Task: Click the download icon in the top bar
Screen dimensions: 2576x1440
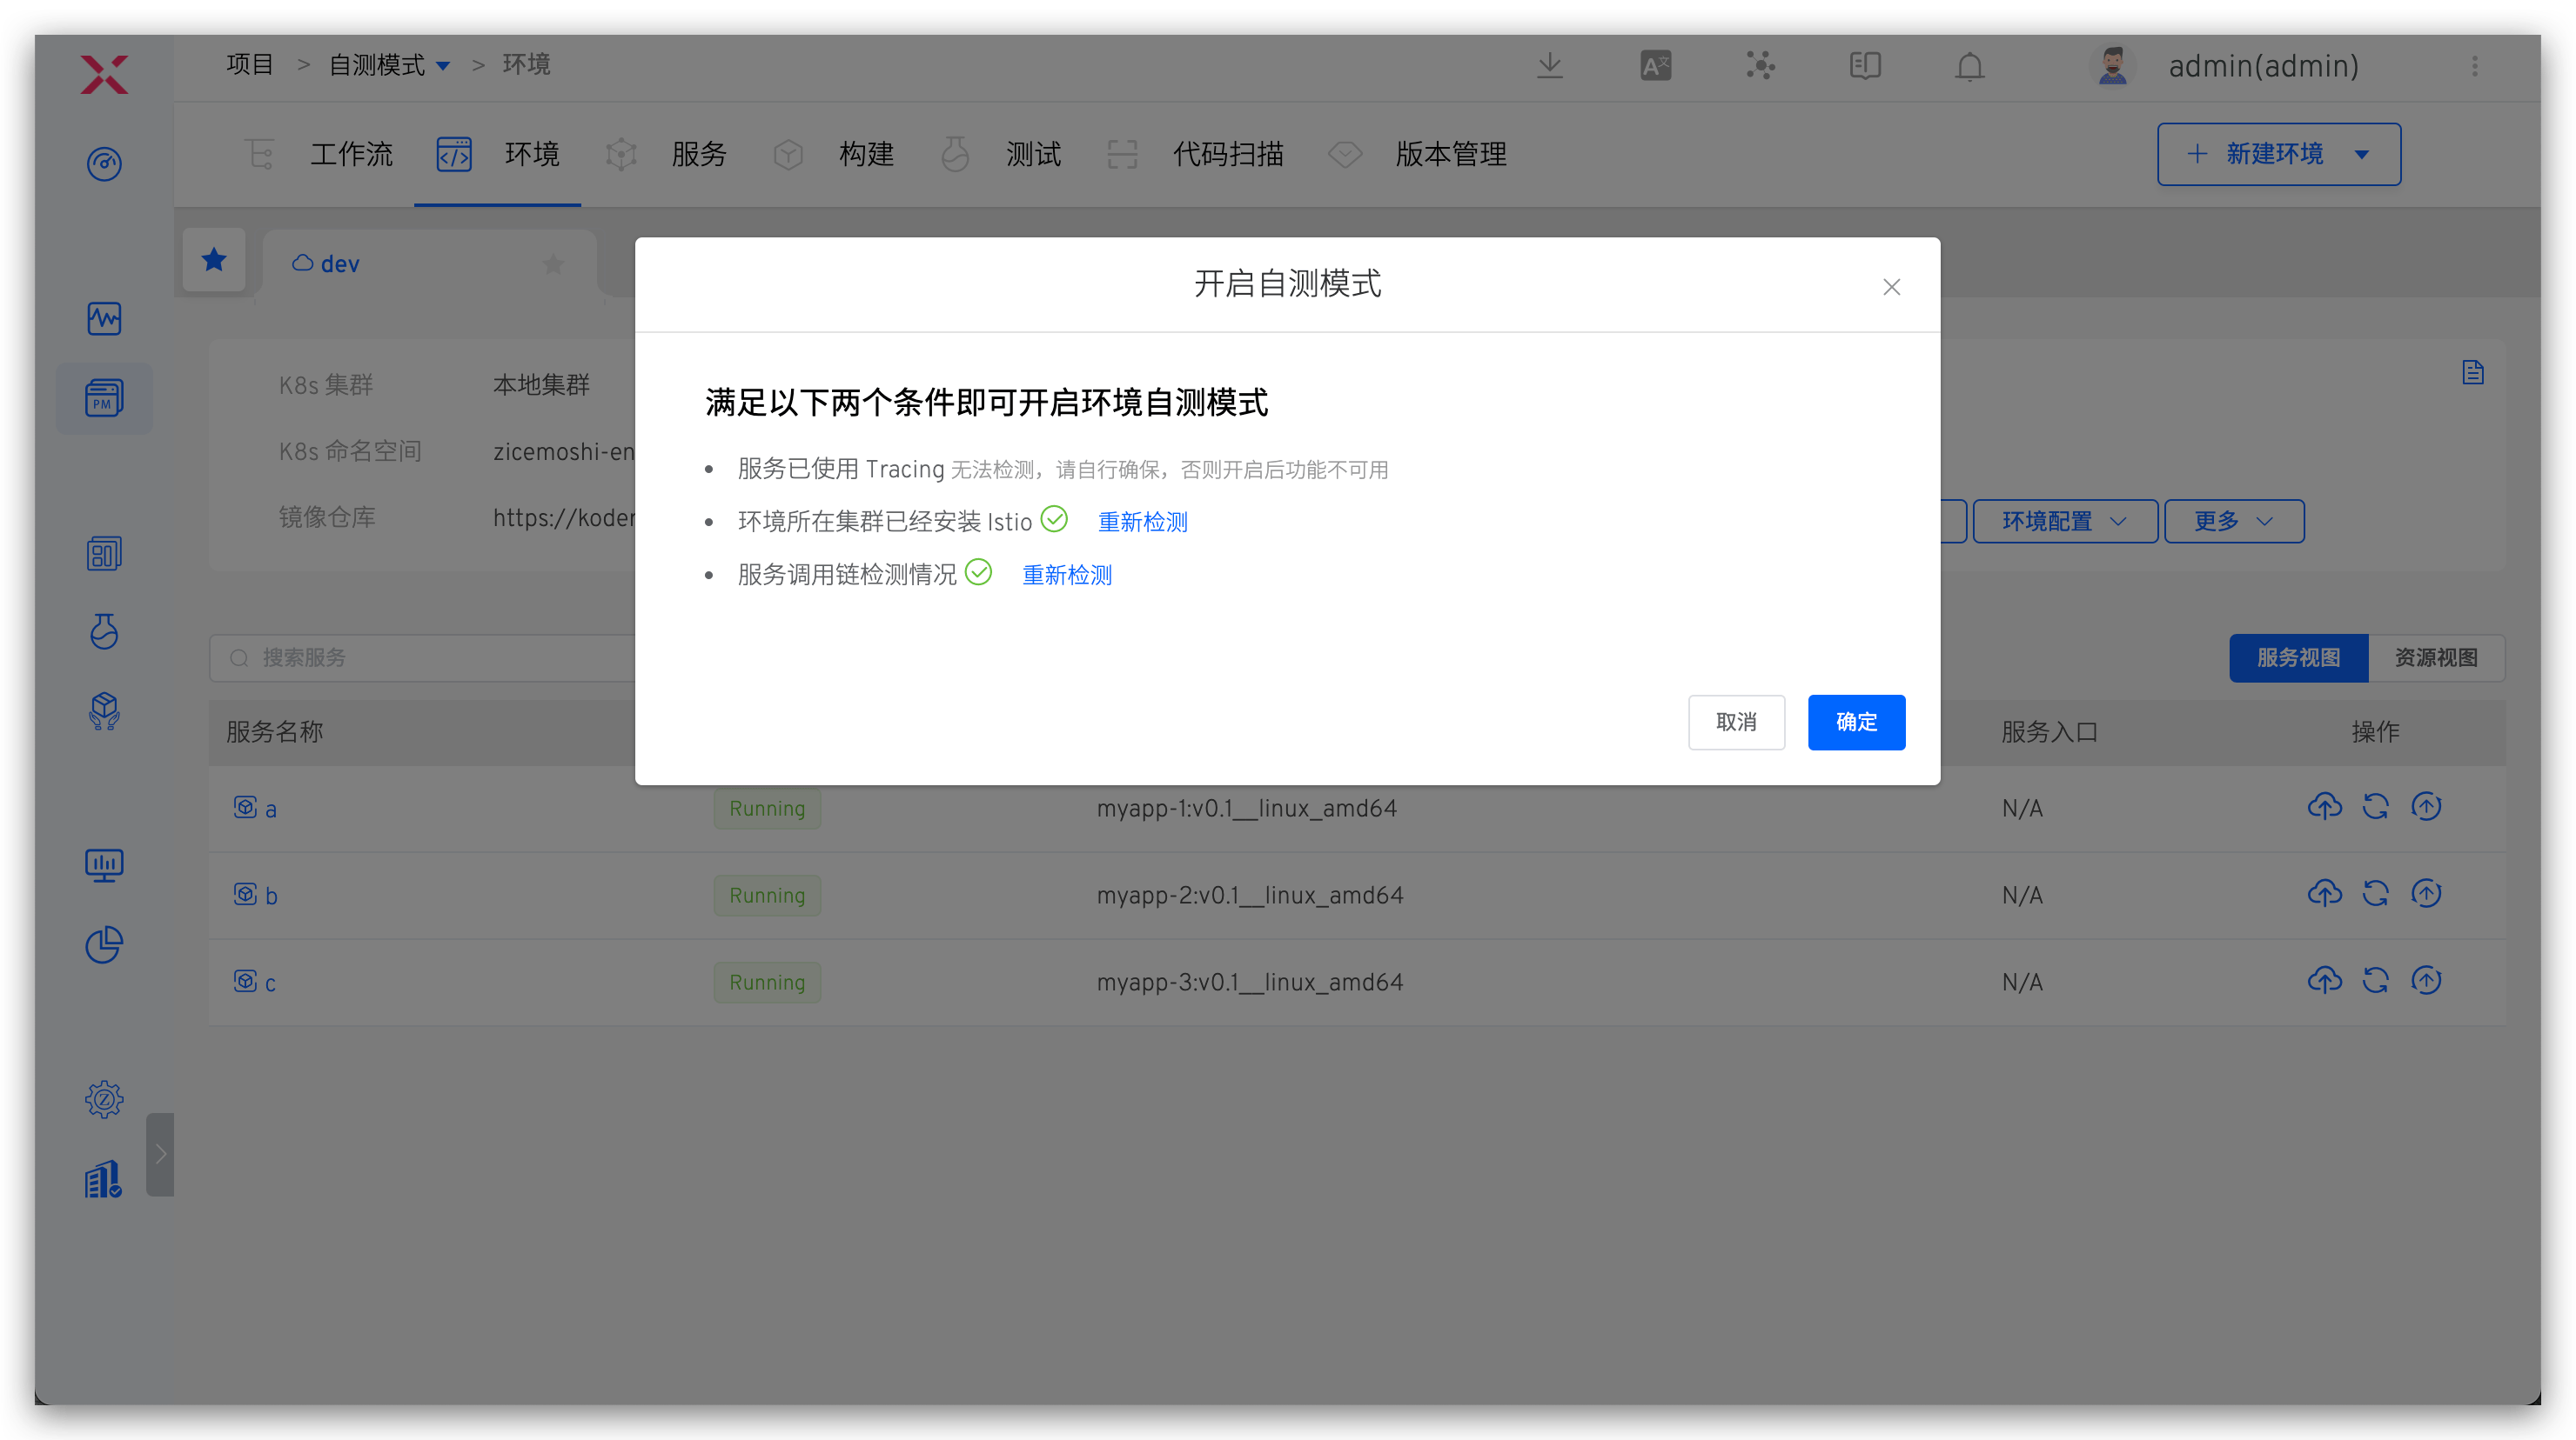Action: [1550, 65]
